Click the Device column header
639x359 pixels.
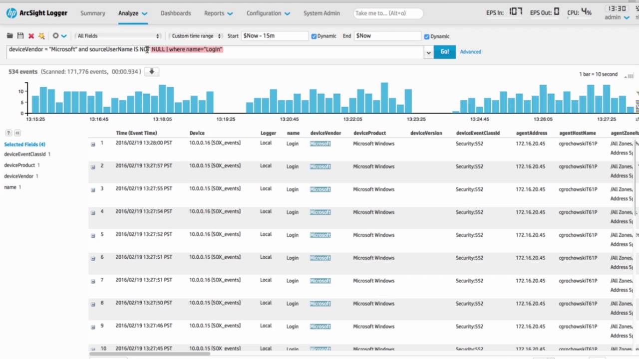pyautogui.click(x=197, y=133)
